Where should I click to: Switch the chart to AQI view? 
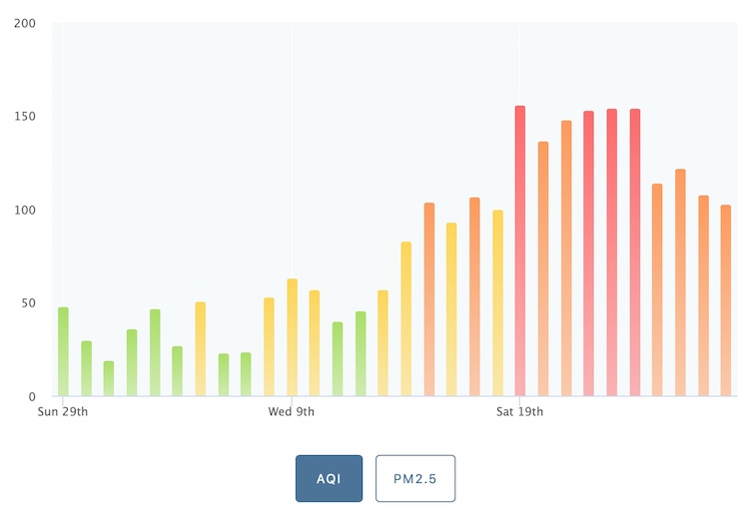329,478
